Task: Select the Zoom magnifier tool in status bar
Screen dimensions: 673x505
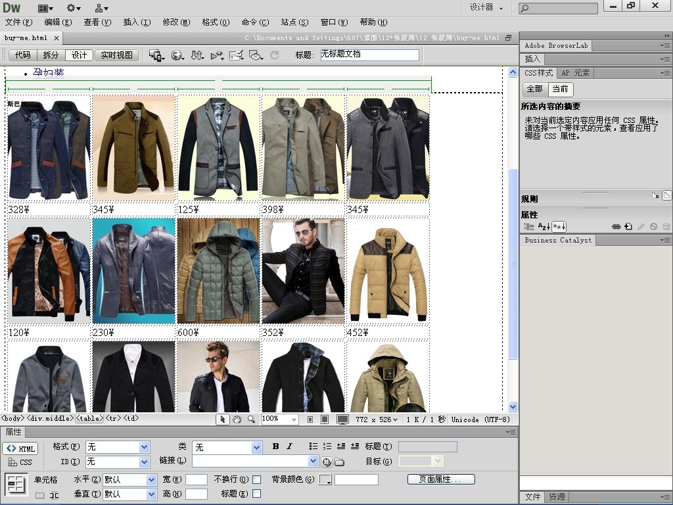Action: (251, 419)
